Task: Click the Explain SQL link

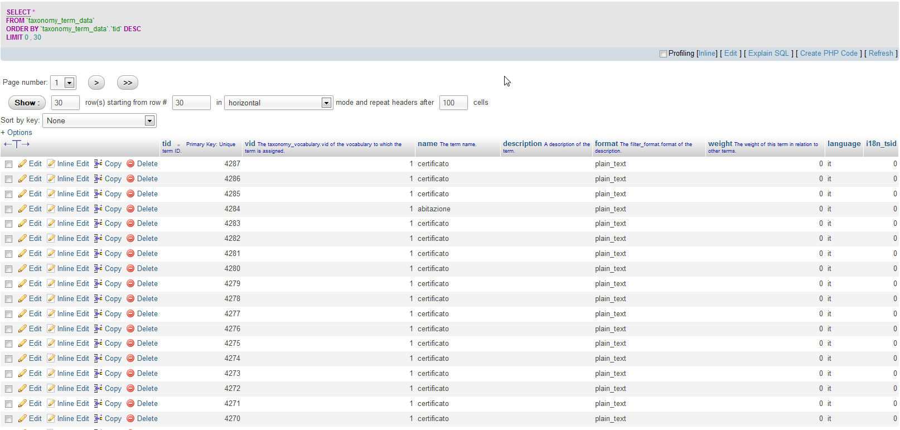Action: [768, 54]
